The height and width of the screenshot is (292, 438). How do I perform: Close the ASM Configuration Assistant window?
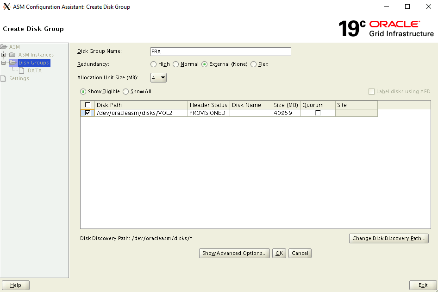pyautogui.click(x=428, y=6)
